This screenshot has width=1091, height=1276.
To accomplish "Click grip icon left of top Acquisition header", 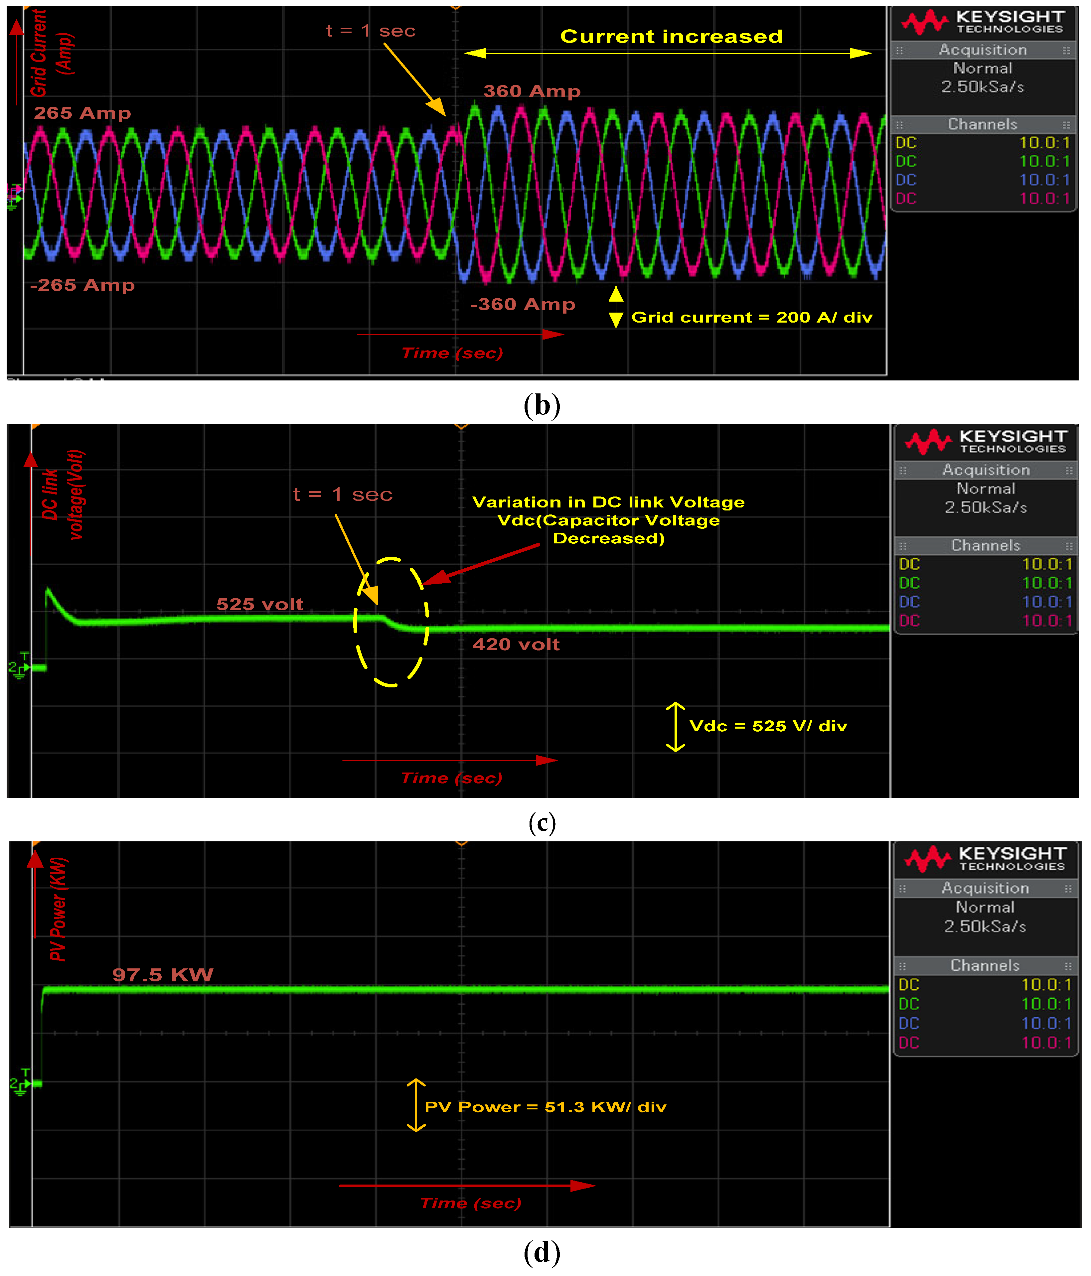I will pos(899,51).
